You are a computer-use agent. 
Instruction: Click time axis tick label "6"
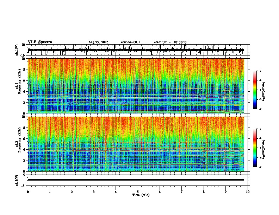pyautogui.click(x=160, y=192)
